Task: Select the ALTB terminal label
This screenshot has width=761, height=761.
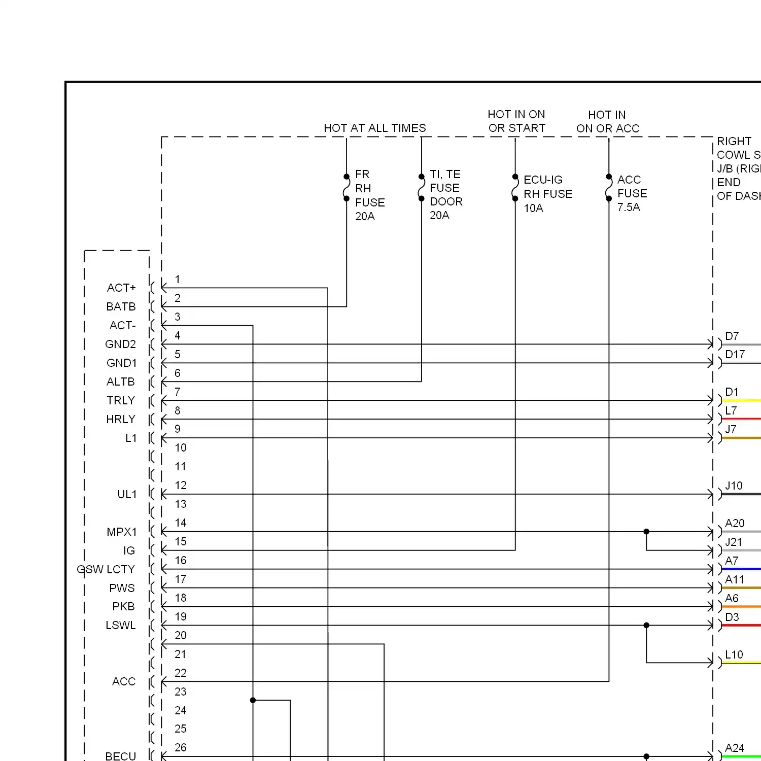Action: coord(121,382)
